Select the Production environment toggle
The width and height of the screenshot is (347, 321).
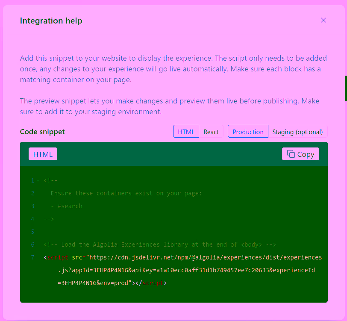248,132
